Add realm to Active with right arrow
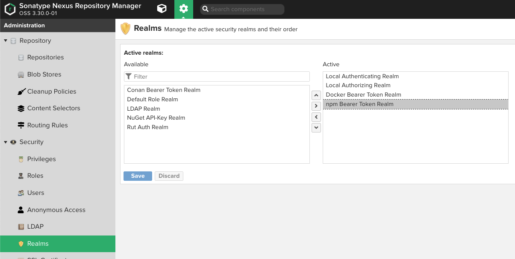 316,106
